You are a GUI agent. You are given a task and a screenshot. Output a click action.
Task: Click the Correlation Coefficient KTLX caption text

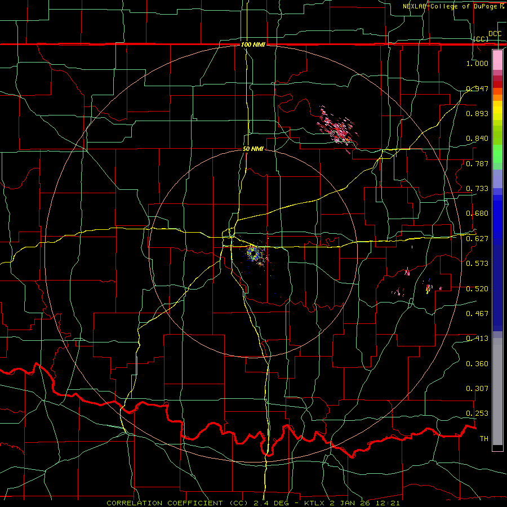coord(253,503)
